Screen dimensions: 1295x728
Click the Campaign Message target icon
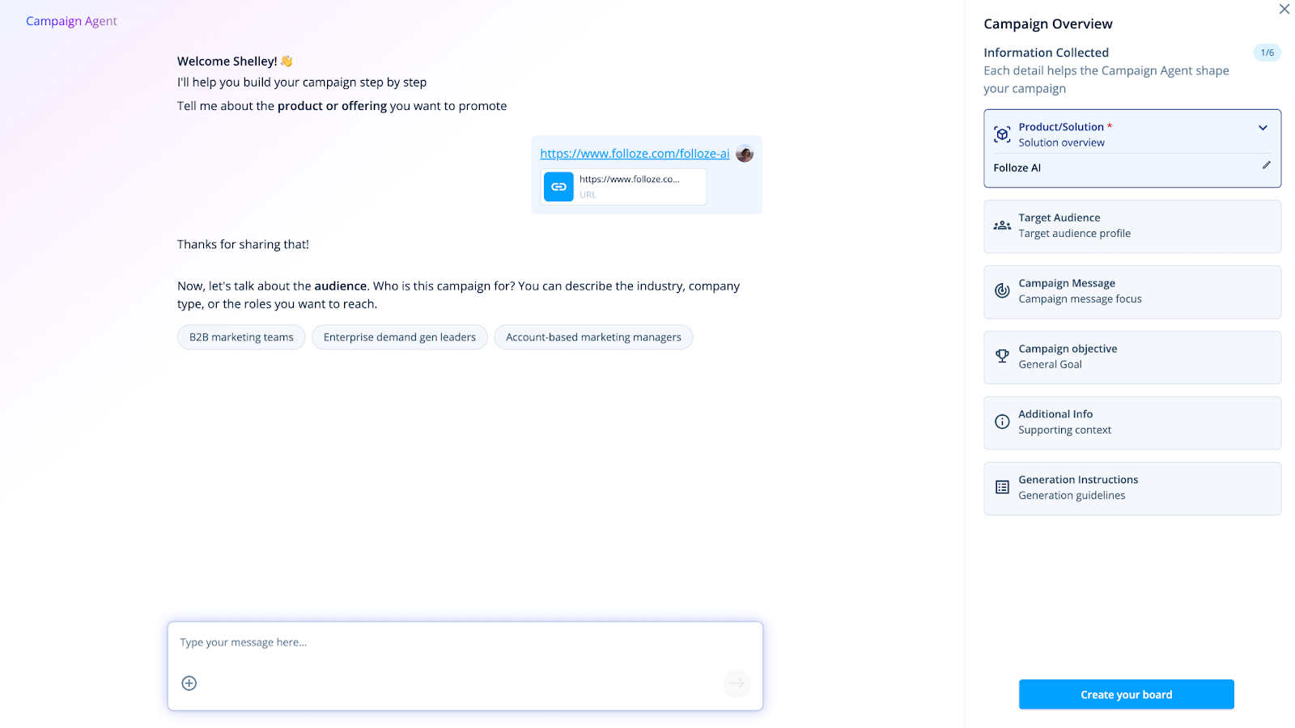(1002, 291)
